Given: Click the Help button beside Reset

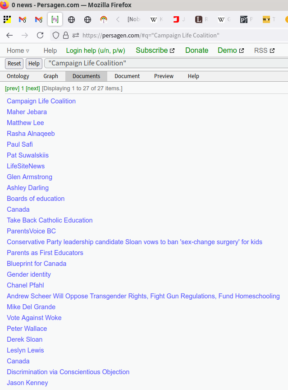Looking at the screenshot, I should (34, 64).
